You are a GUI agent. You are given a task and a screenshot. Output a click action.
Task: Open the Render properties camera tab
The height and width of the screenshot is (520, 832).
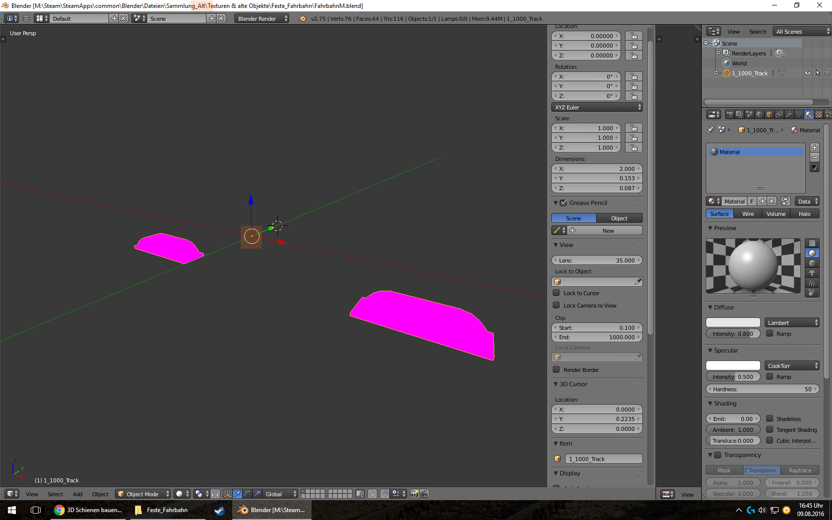coord(729,114)
